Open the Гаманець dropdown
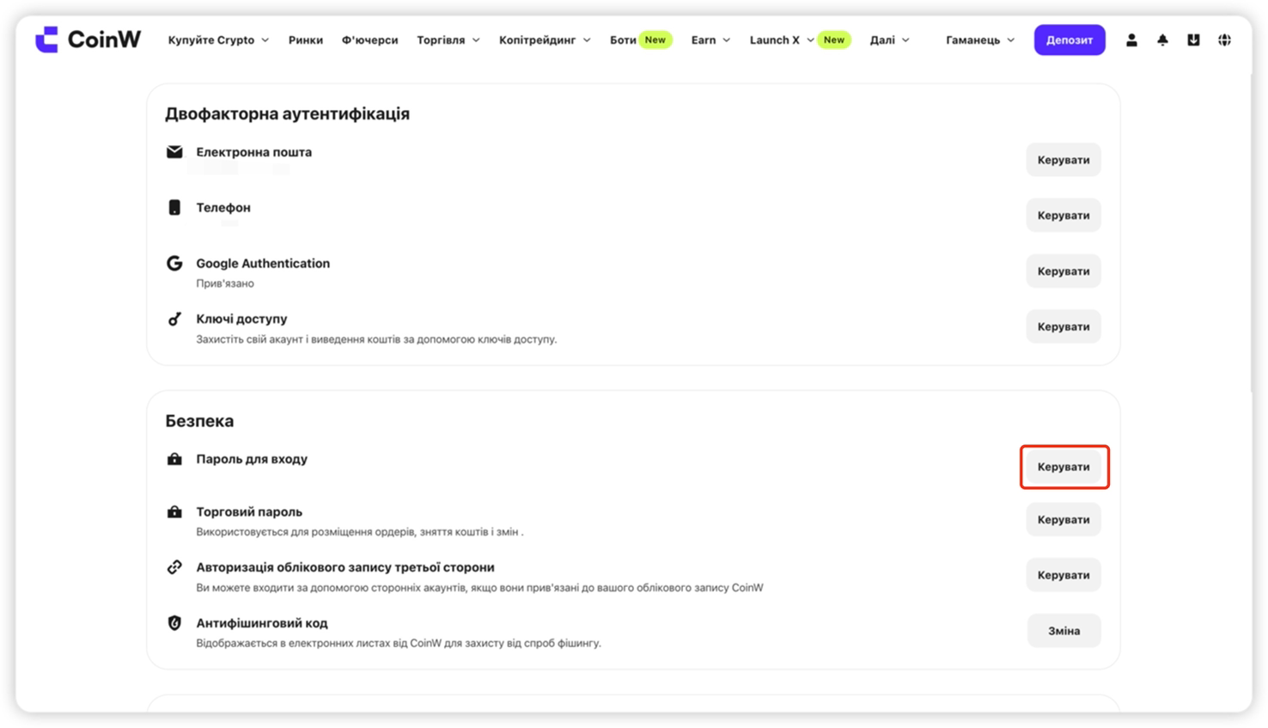 (980, 40)
